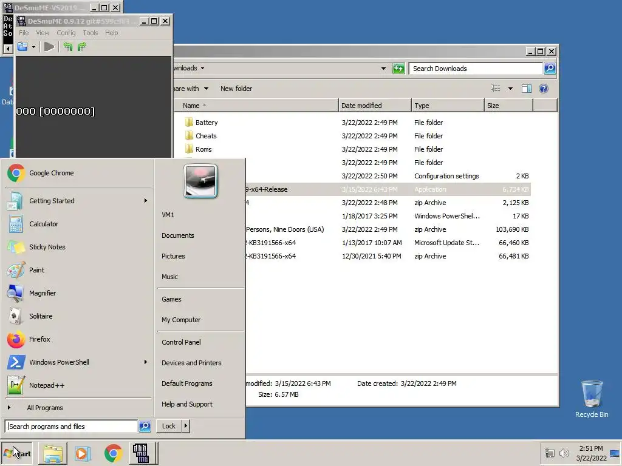Launch Notepad++ from Start menu

(78, 385)
